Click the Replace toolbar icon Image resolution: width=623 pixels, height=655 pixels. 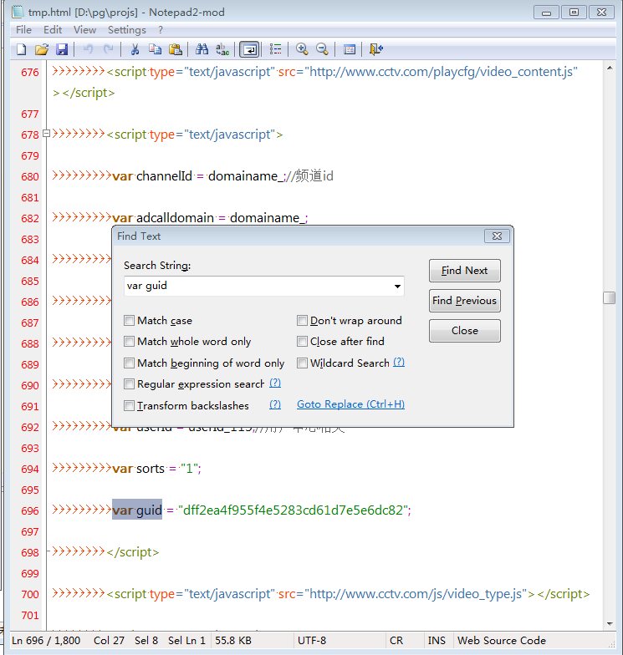click(x=222, y=50)
